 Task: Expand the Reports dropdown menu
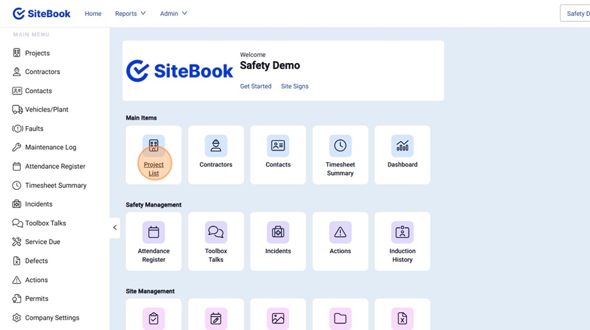tap(130, 14)
